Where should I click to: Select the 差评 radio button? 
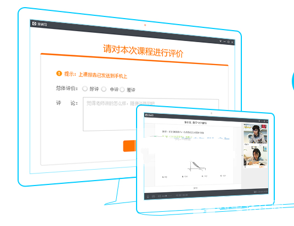[122, 90]
